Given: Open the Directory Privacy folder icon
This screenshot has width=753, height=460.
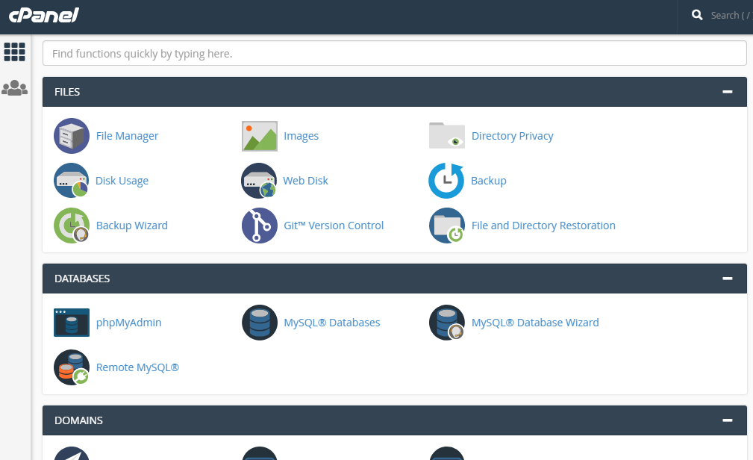Looking at the screenshot, I should coord(447,136).
